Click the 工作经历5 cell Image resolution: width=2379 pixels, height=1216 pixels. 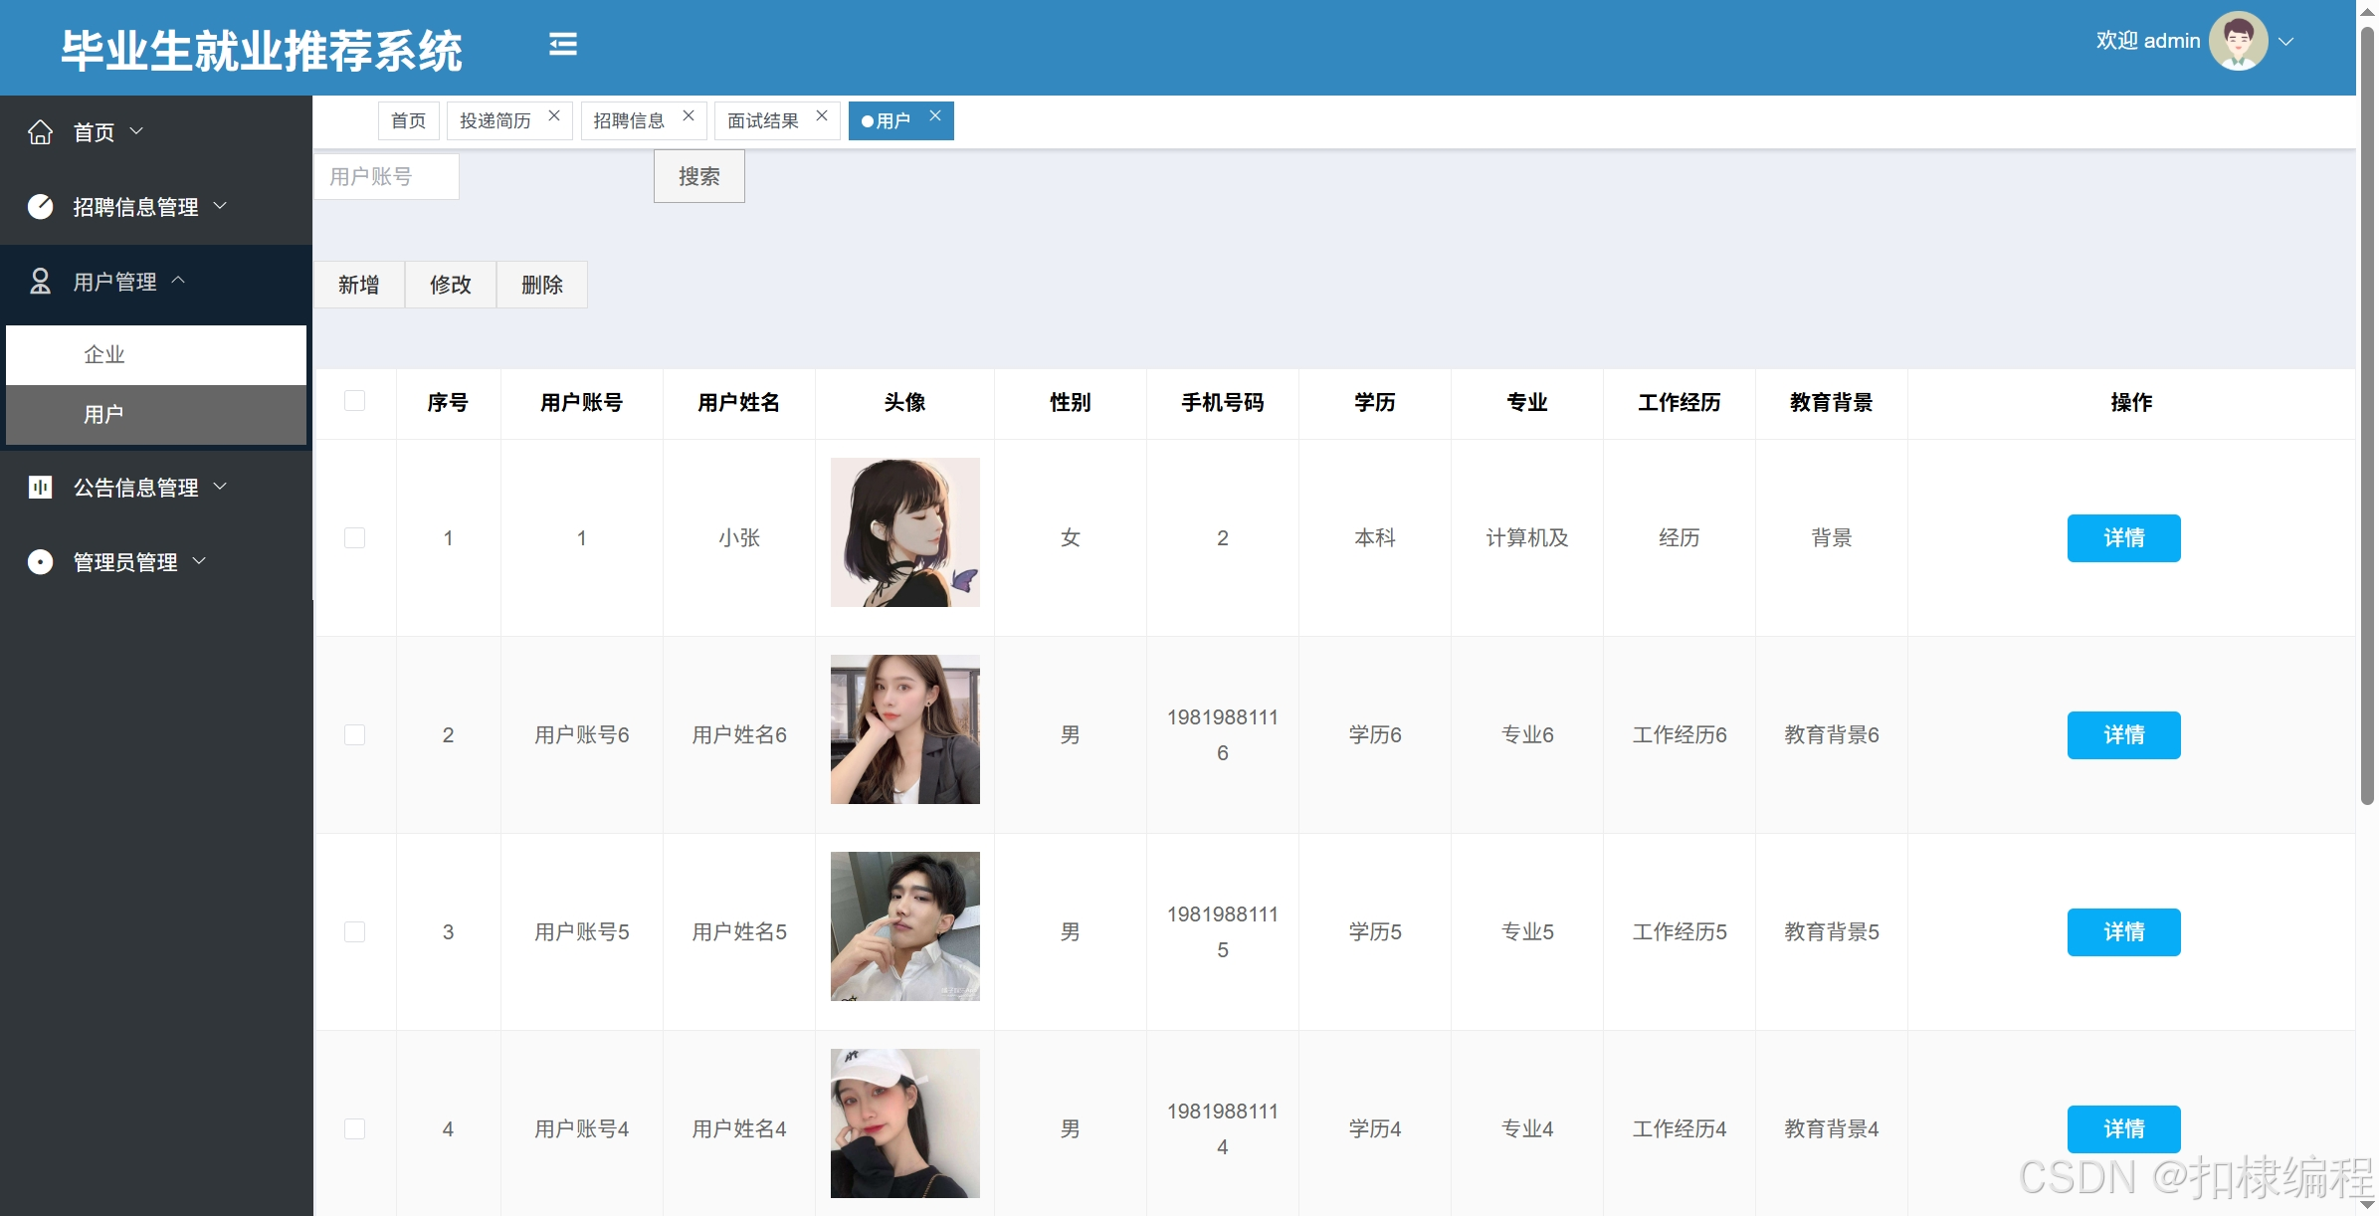pyautogui.click(x=1679, y=931)
